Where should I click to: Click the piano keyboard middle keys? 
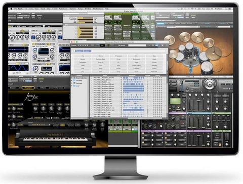(55, 139)
